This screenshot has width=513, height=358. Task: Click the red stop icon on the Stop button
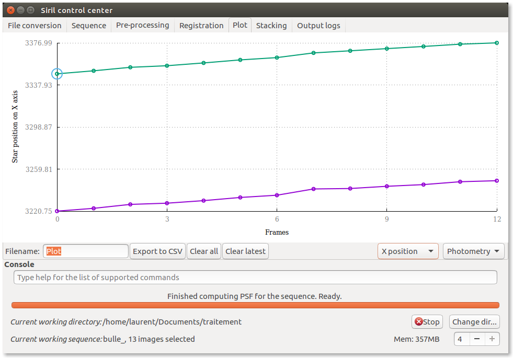tap(418, 322)
